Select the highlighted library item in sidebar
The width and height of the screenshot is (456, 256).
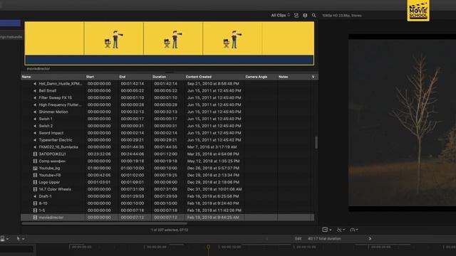pyautogui.click(x=10, y=23)
